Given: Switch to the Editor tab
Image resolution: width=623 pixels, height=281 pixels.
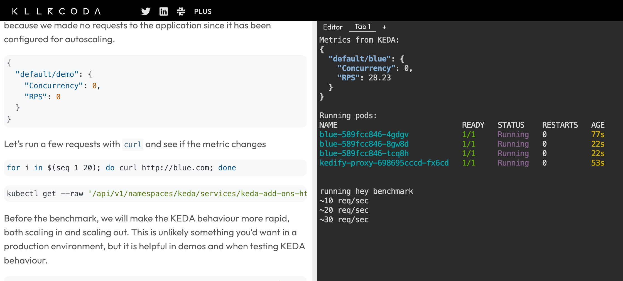Looking at the screenshot, I should point(333,27).
